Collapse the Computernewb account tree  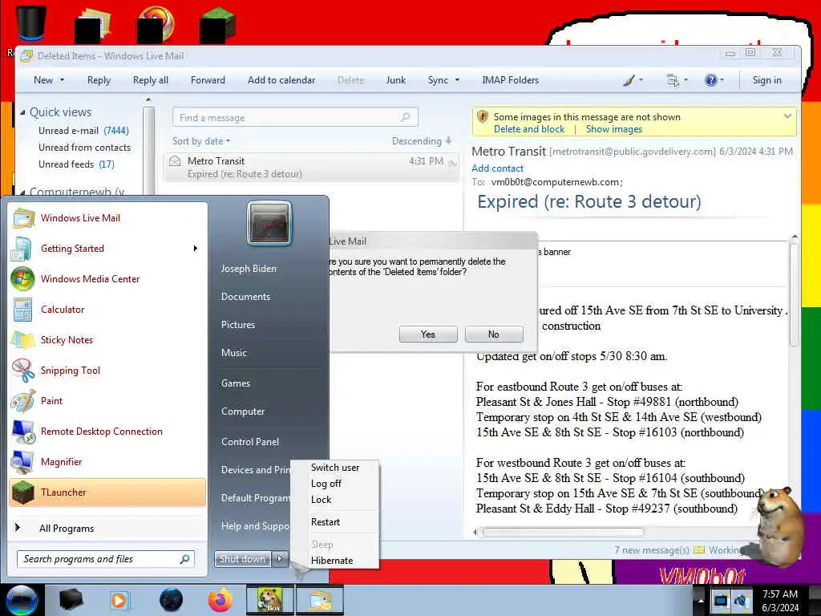(22, 192)
